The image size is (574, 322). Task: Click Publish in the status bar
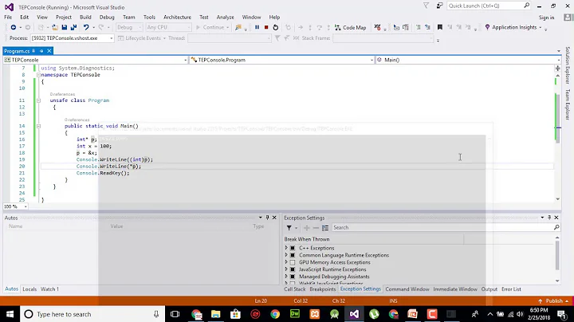coord(554,301)
